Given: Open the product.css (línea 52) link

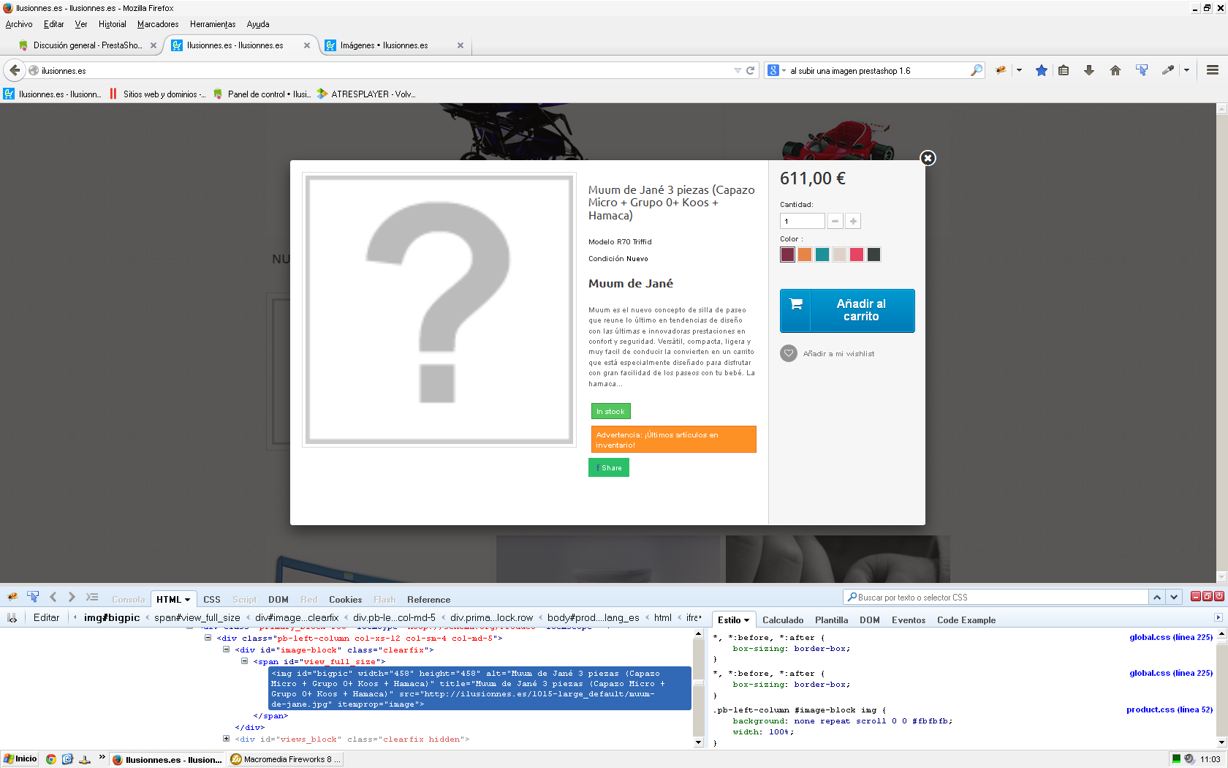Looking at the screenshot, I should click(x=1170, y=709).
